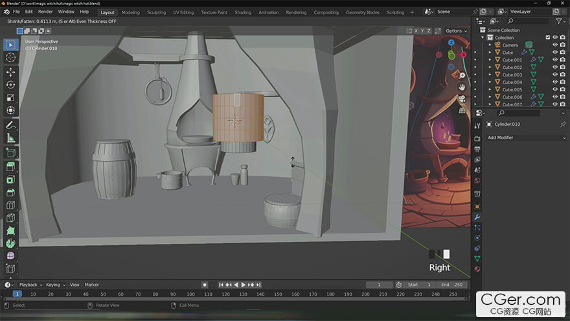Viewport: 570px width, 321px height.
Task: Toggle visibility eye for Camera object
Action: (x=554, y=45)
